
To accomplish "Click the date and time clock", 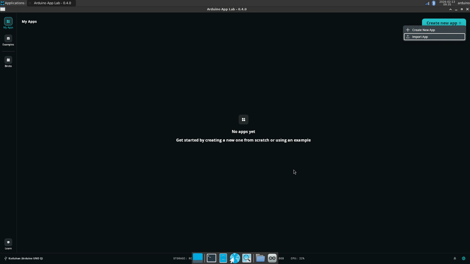I will 447,3.
